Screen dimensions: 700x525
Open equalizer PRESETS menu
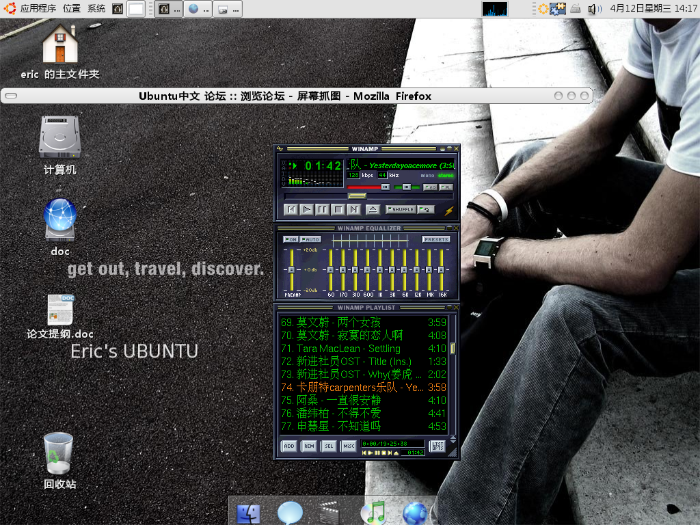(435, 239)
